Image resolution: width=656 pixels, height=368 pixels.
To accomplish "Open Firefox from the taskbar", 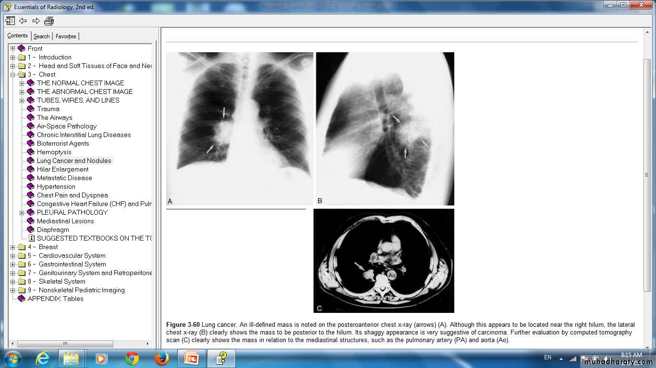I will 162,358.
